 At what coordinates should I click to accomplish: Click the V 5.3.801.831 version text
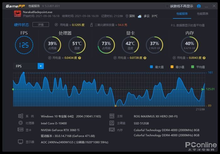tap(51, 6)
